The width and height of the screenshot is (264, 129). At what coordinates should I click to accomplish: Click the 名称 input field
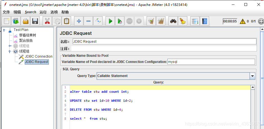coord(165,42)
